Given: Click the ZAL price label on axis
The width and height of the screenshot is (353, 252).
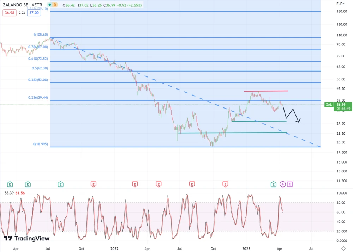Looking at the screenshot, I should point(328,105).
